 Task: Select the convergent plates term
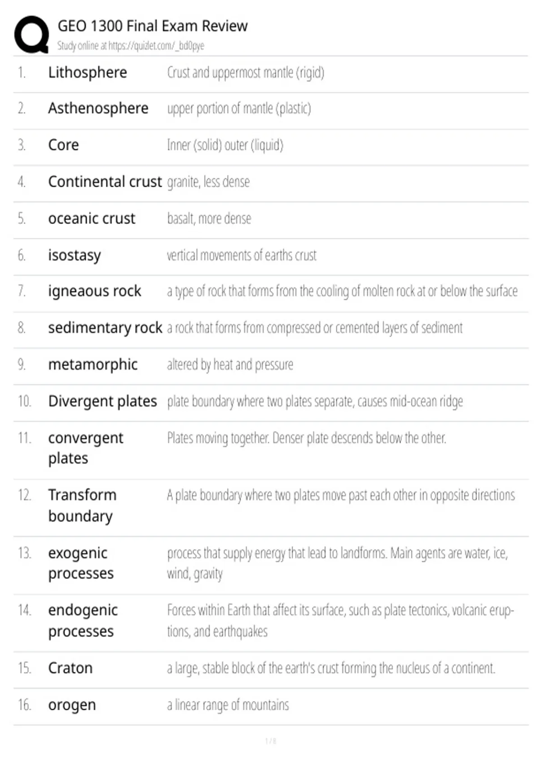[86, 448]
